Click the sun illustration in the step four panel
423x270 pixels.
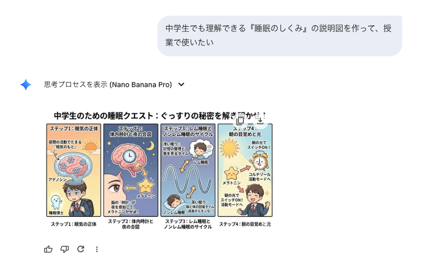coord(229,148)
